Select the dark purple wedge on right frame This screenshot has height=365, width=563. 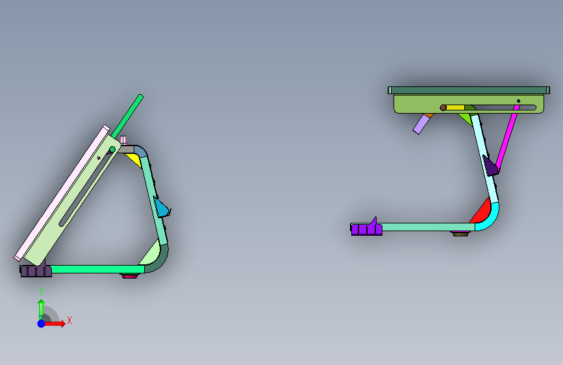(x=491, y=166)
